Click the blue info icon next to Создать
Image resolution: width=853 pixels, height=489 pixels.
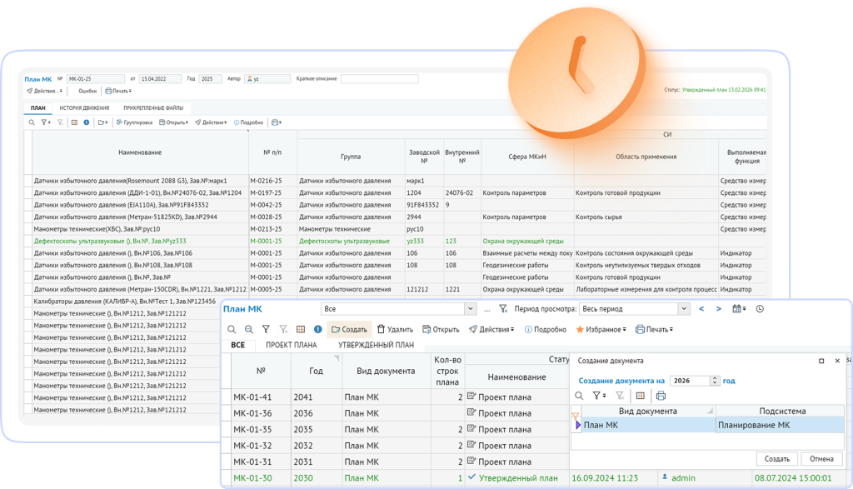[x=318, y=330]
